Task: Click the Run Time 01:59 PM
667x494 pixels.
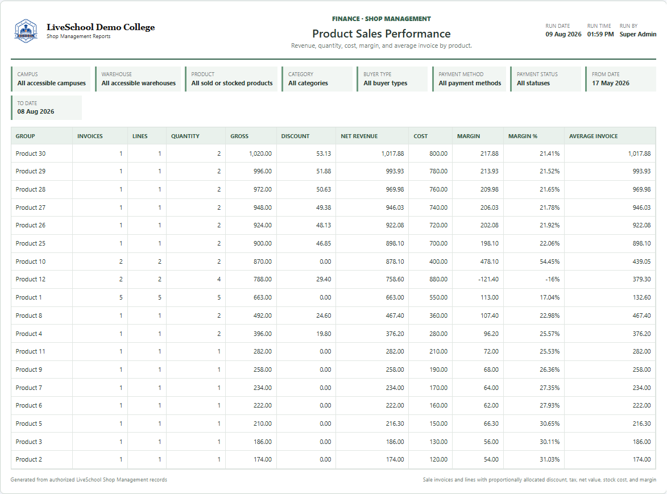Action: [600, 35]
